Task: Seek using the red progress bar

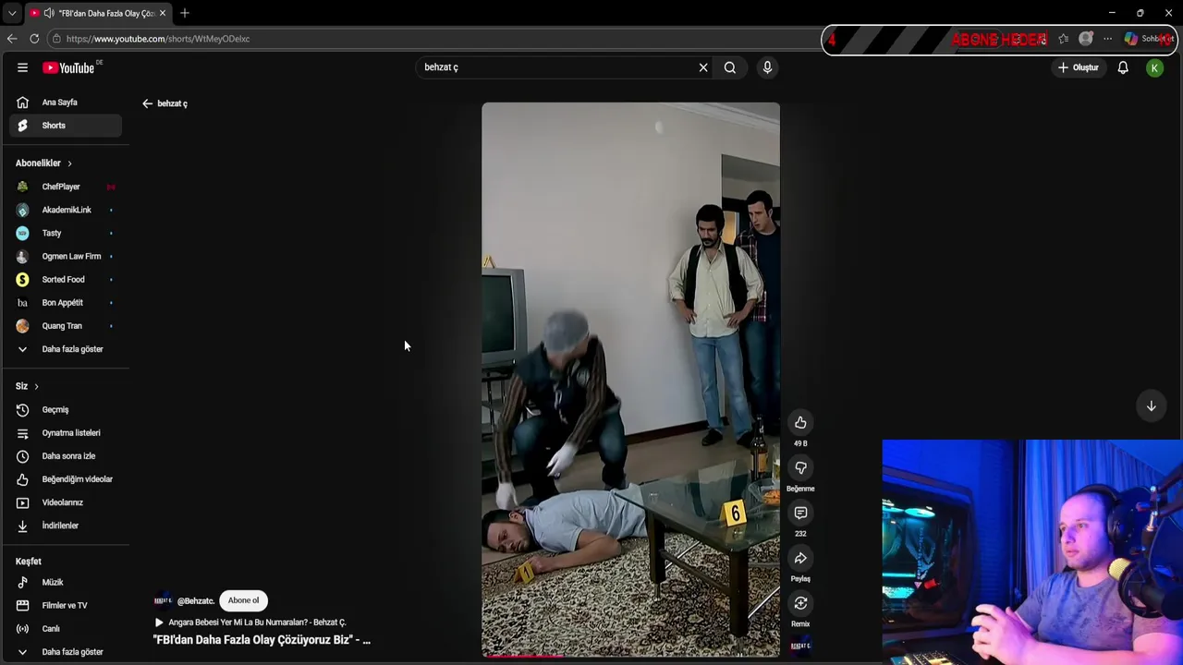Action: pos(630,656)
